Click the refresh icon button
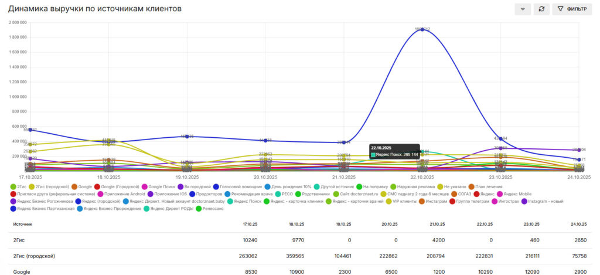Viewport: 600px width, 275px height. pos(541,9)
